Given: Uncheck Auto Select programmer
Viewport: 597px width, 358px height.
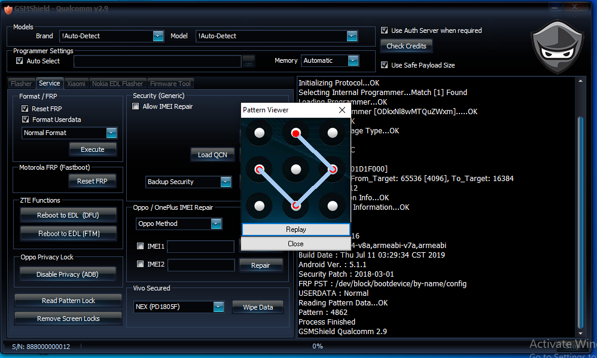Looking at the screenshot, I should (19, 61).
